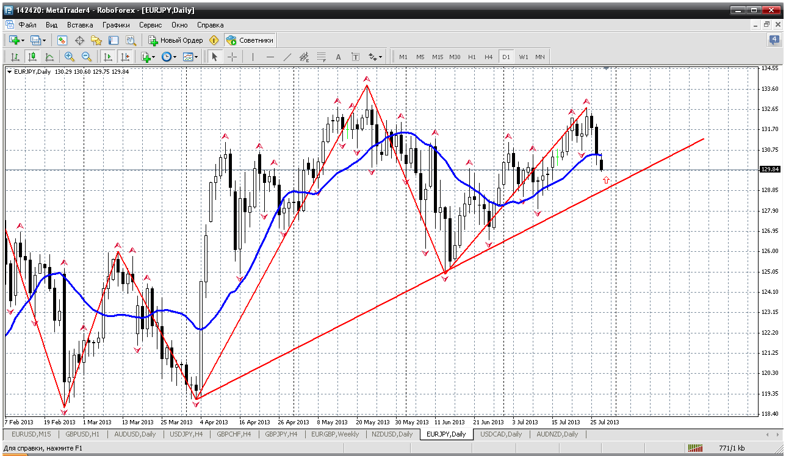This screenshot has width=786, height=456.
Task: Click the 129.84 current price label
Action: pyautogui.click(x=770, y=169)
